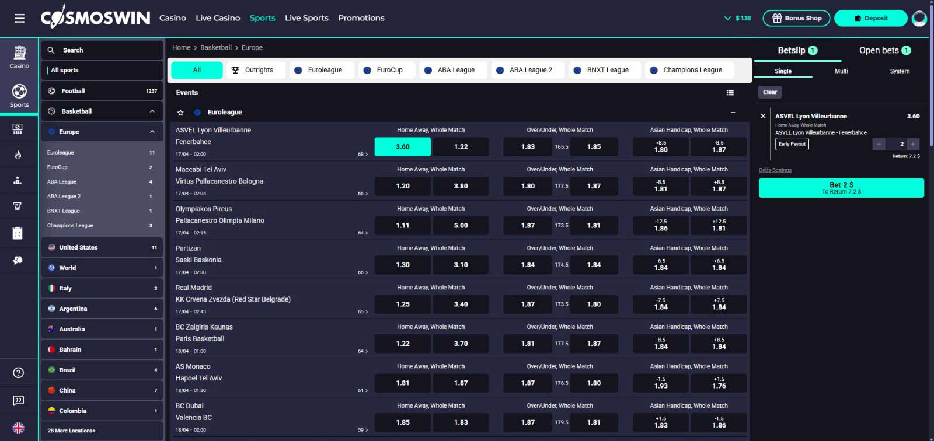Select Pallacanestro Olimpia Milano 5.00 odds

point(461,226)
